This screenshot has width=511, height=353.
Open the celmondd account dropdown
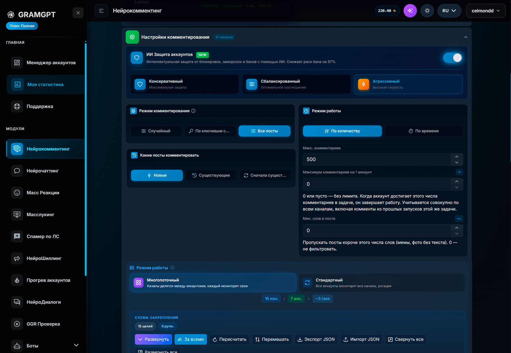point(486,11)
